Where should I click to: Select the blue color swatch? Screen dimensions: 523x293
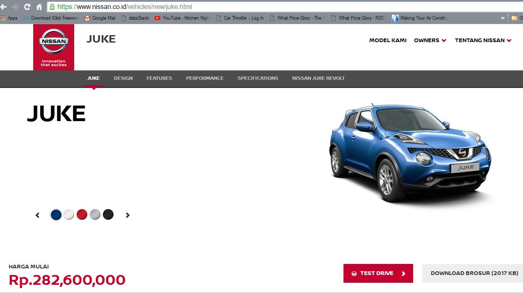tap(56, 215)
